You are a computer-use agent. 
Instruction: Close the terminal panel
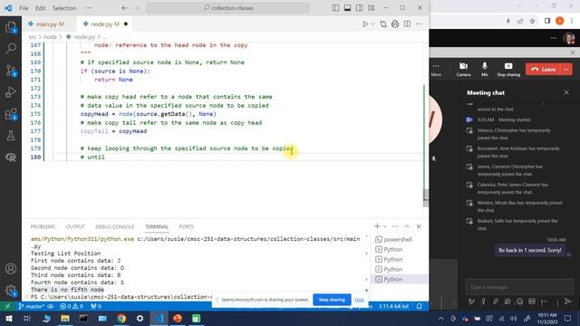click(419, 226)
